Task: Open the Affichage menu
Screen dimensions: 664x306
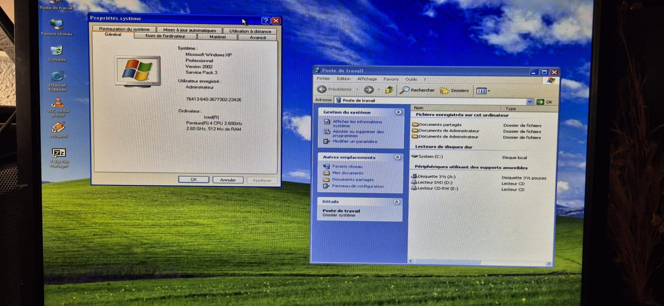Action: 367,79
